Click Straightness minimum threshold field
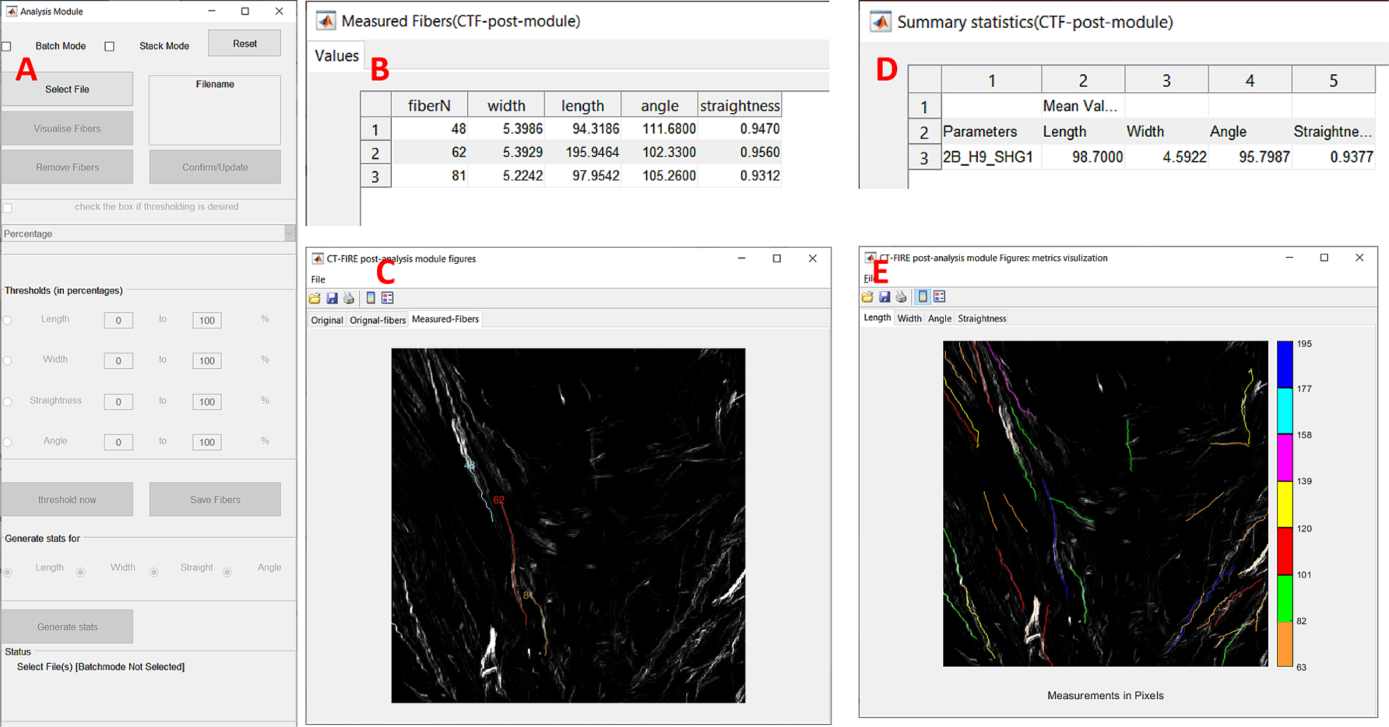 click(119, 401)
